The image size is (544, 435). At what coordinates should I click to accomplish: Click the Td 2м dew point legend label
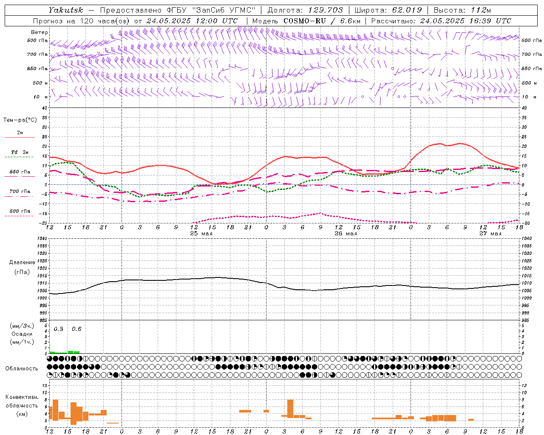(x=20, y=152)
